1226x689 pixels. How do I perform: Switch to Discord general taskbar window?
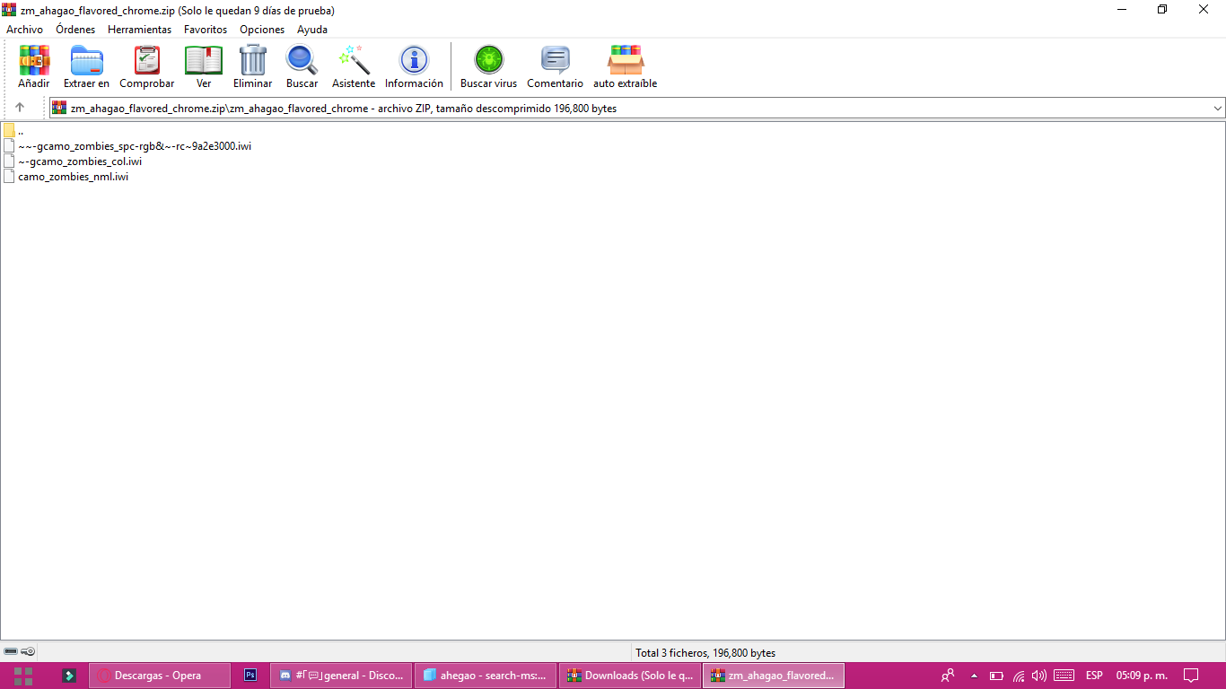point(341,676)
